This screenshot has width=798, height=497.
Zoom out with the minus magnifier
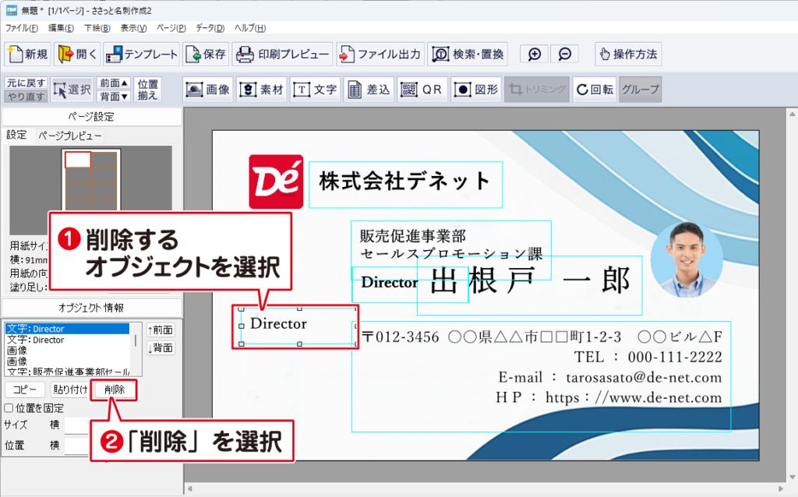pyautogui.click(x=564, y=54)
